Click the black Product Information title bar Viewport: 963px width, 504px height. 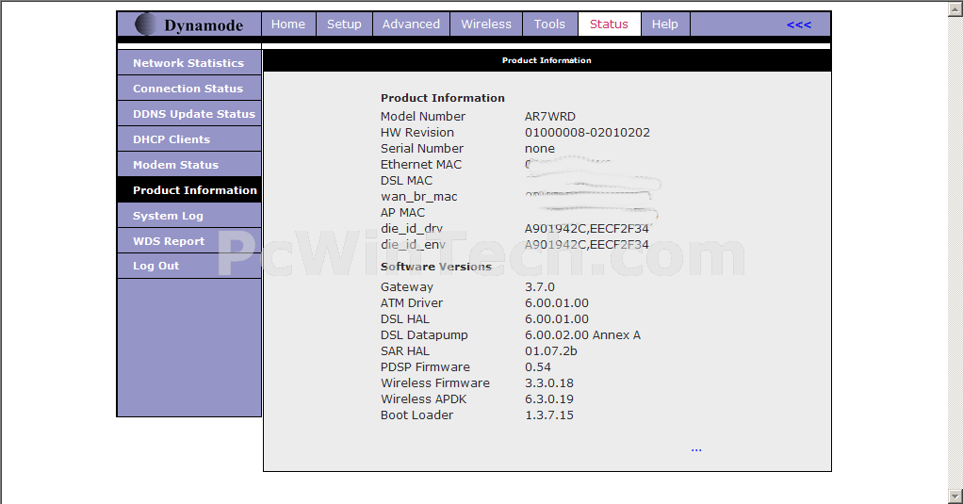pyautogui.click(x=547, y=60)
